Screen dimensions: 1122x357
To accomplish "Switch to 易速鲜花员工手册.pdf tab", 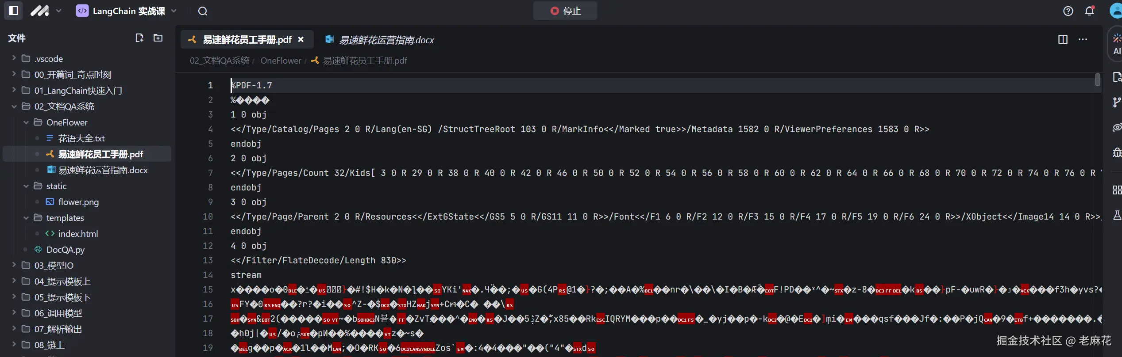I will (247, 40).
